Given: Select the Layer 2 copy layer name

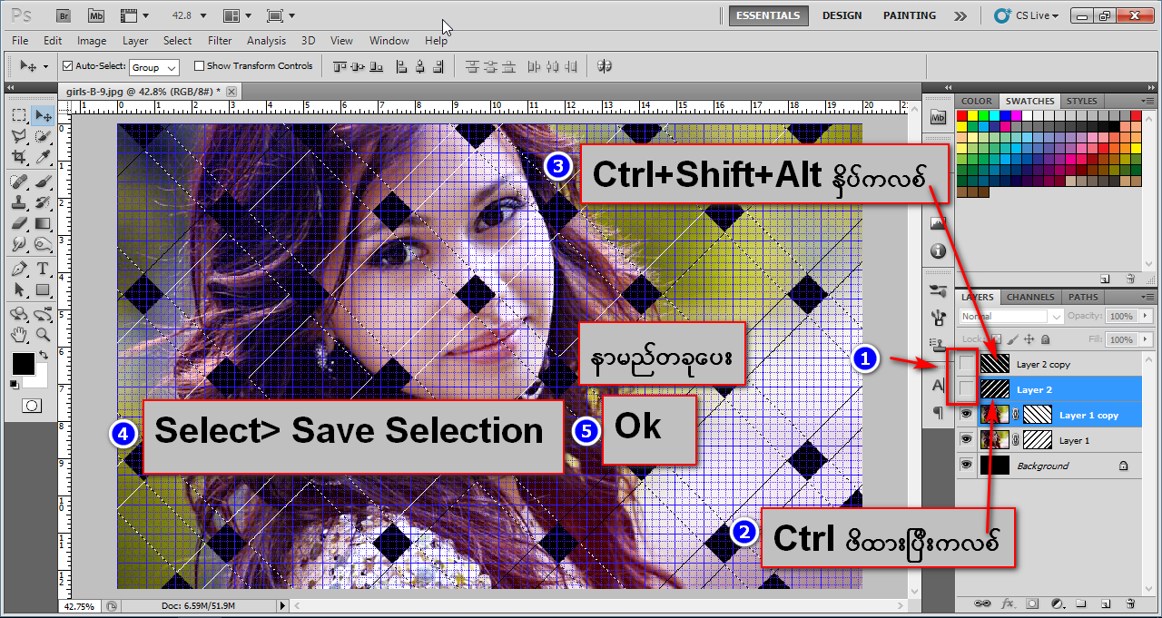Looking at the screenshot, I should [1043, 364].
